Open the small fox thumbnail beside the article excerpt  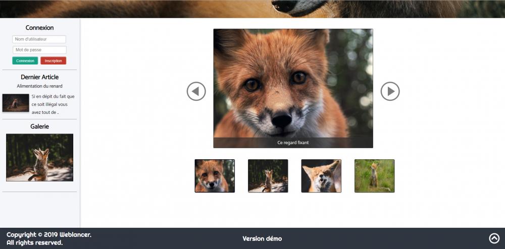click(x=16, y=103)
